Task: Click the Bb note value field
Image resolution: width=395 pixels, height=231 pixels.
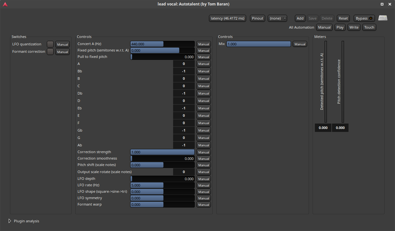Action: click(184, 71)
